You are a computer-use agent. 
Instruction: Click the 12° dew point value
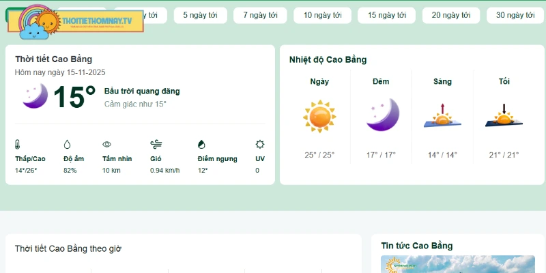203,171
